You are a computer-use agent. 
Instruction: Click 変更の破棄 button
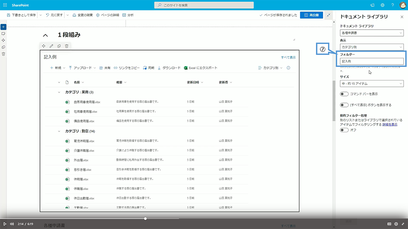(82, 15)
